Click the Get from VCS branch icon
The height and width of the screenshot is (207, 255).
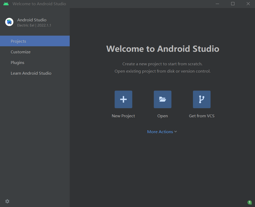(x=202, y=99)
